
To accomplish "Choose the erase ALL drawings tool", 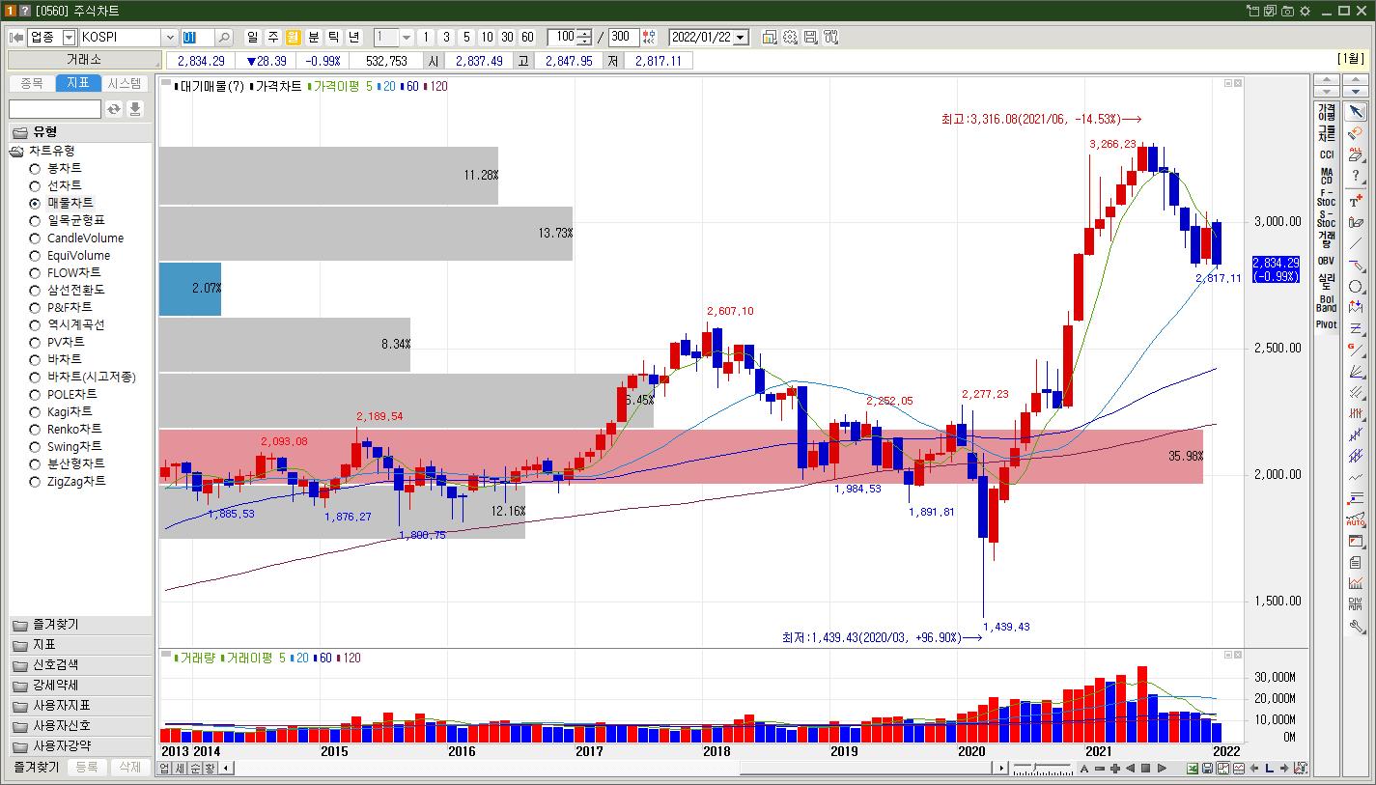I will tap(1356, 154).
